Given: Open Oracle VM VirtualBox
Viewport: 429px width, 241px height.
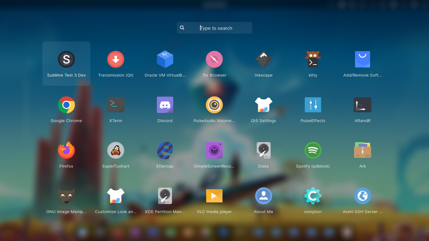Looking at the screenshot, I should click(x=165, y=59).
